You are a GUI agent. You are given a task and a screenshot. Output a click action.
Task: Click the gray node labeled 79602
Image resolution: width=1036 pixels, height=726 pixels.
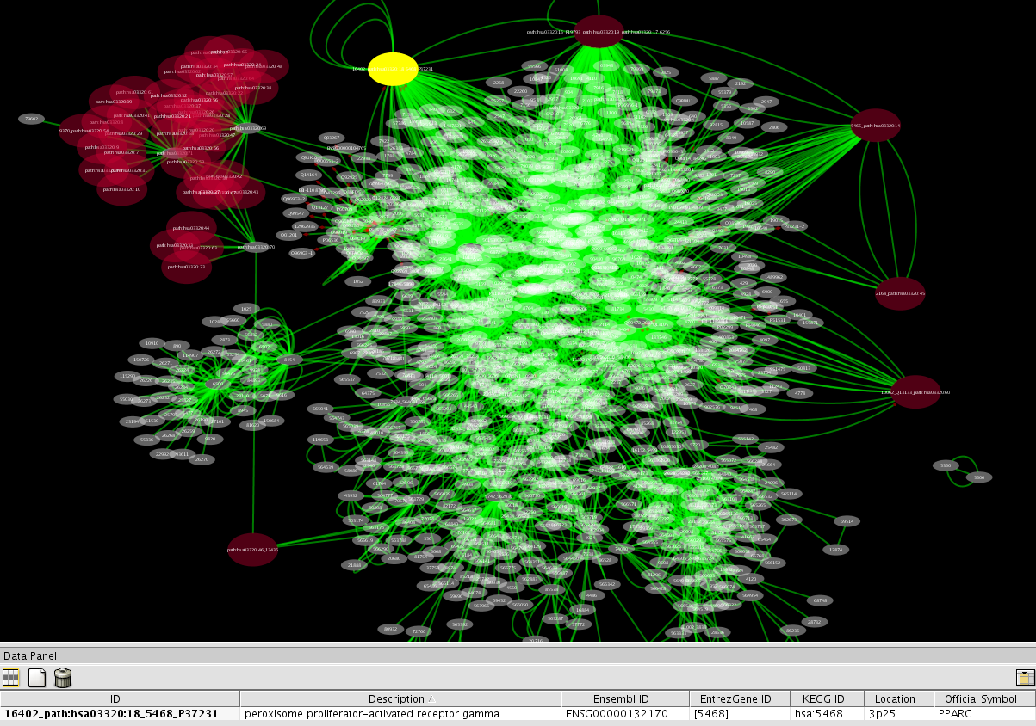pyautogui.click(x=32, y=119)
